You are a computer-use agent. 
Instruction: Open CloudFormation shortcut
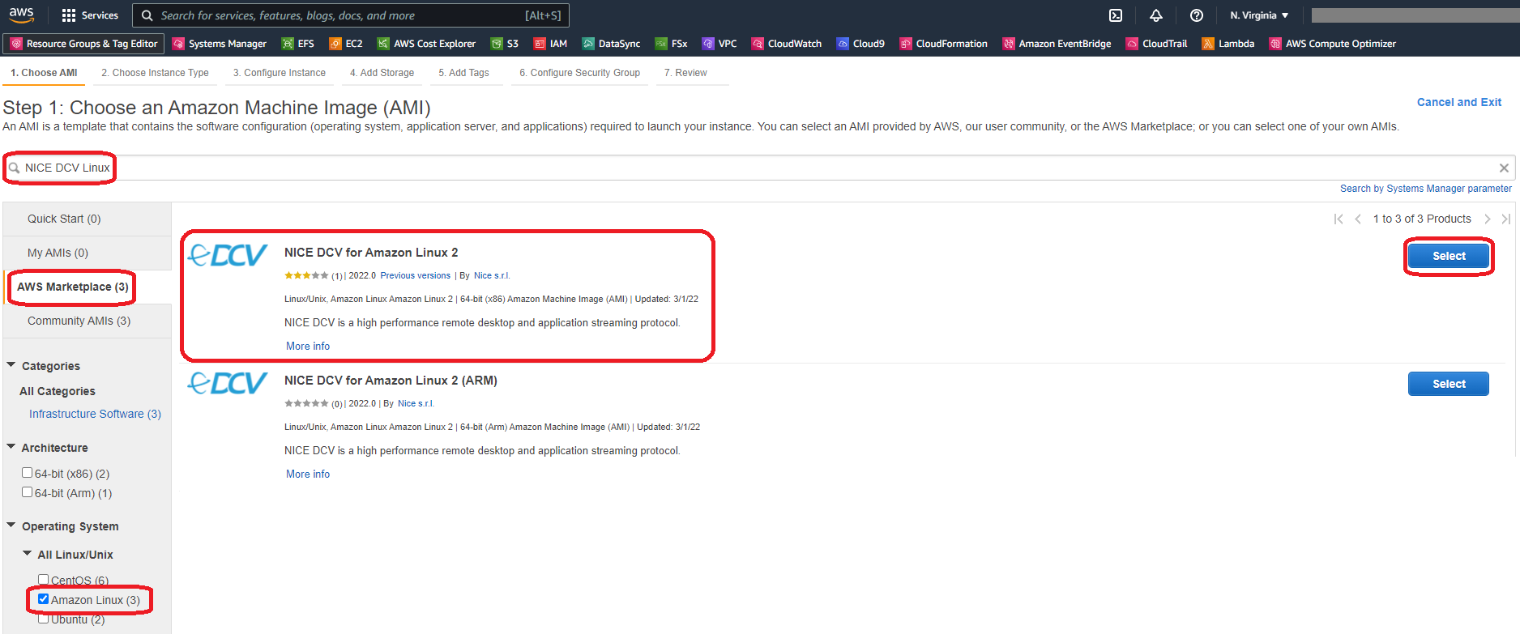tap(944, 44)
